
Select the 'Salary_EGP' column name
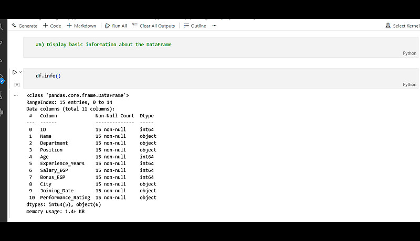coord(54,170)
